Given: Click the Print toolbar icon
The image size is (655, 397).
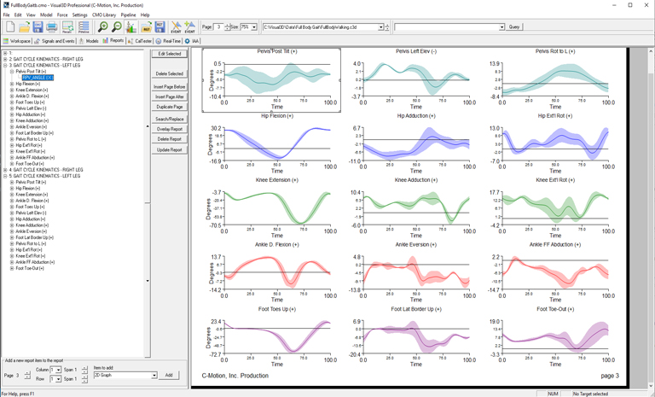Looking at the screenshot, I should tap(52, 27).
